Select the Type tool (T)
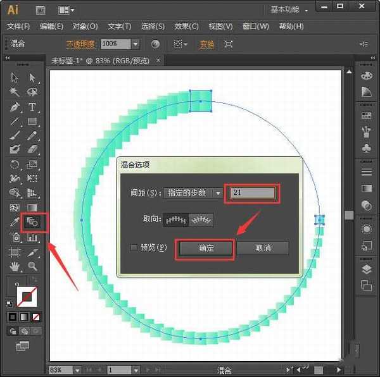 pyautogui.click(x=32, y=107)
